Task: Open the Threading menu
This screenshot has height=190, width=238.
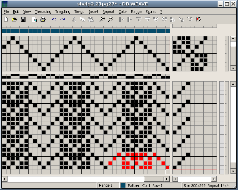Action: [43, 12]
